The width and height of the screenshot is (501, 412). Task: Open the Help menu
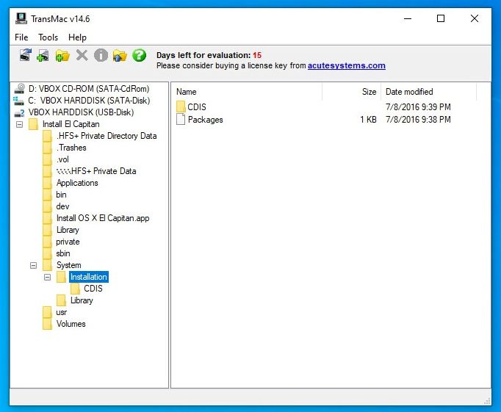77,37
